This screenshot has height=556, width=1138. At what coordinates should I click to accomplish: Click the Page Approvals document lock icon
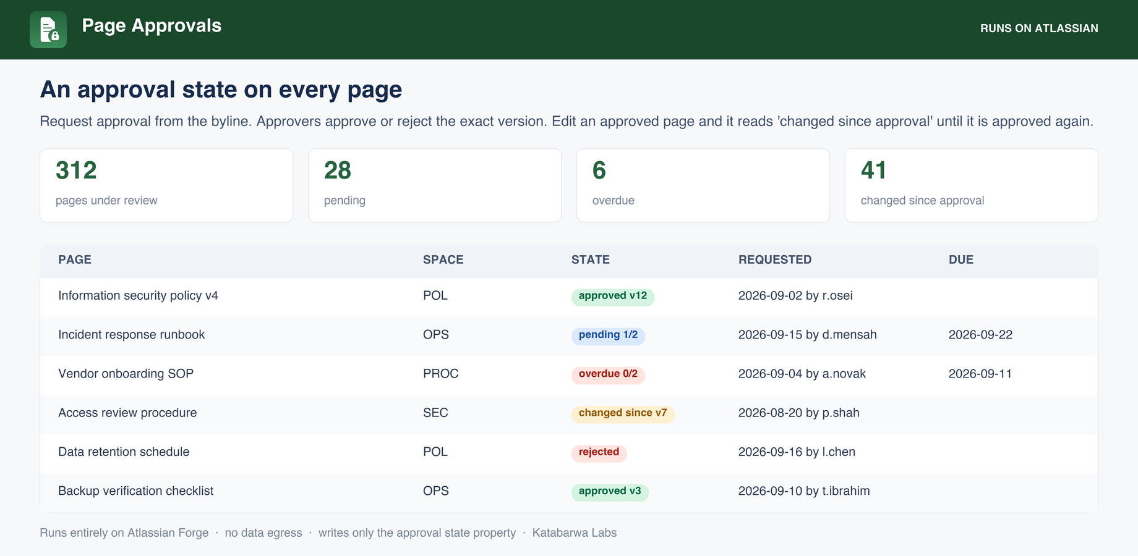pyautogui.click(x=48, y=30)
